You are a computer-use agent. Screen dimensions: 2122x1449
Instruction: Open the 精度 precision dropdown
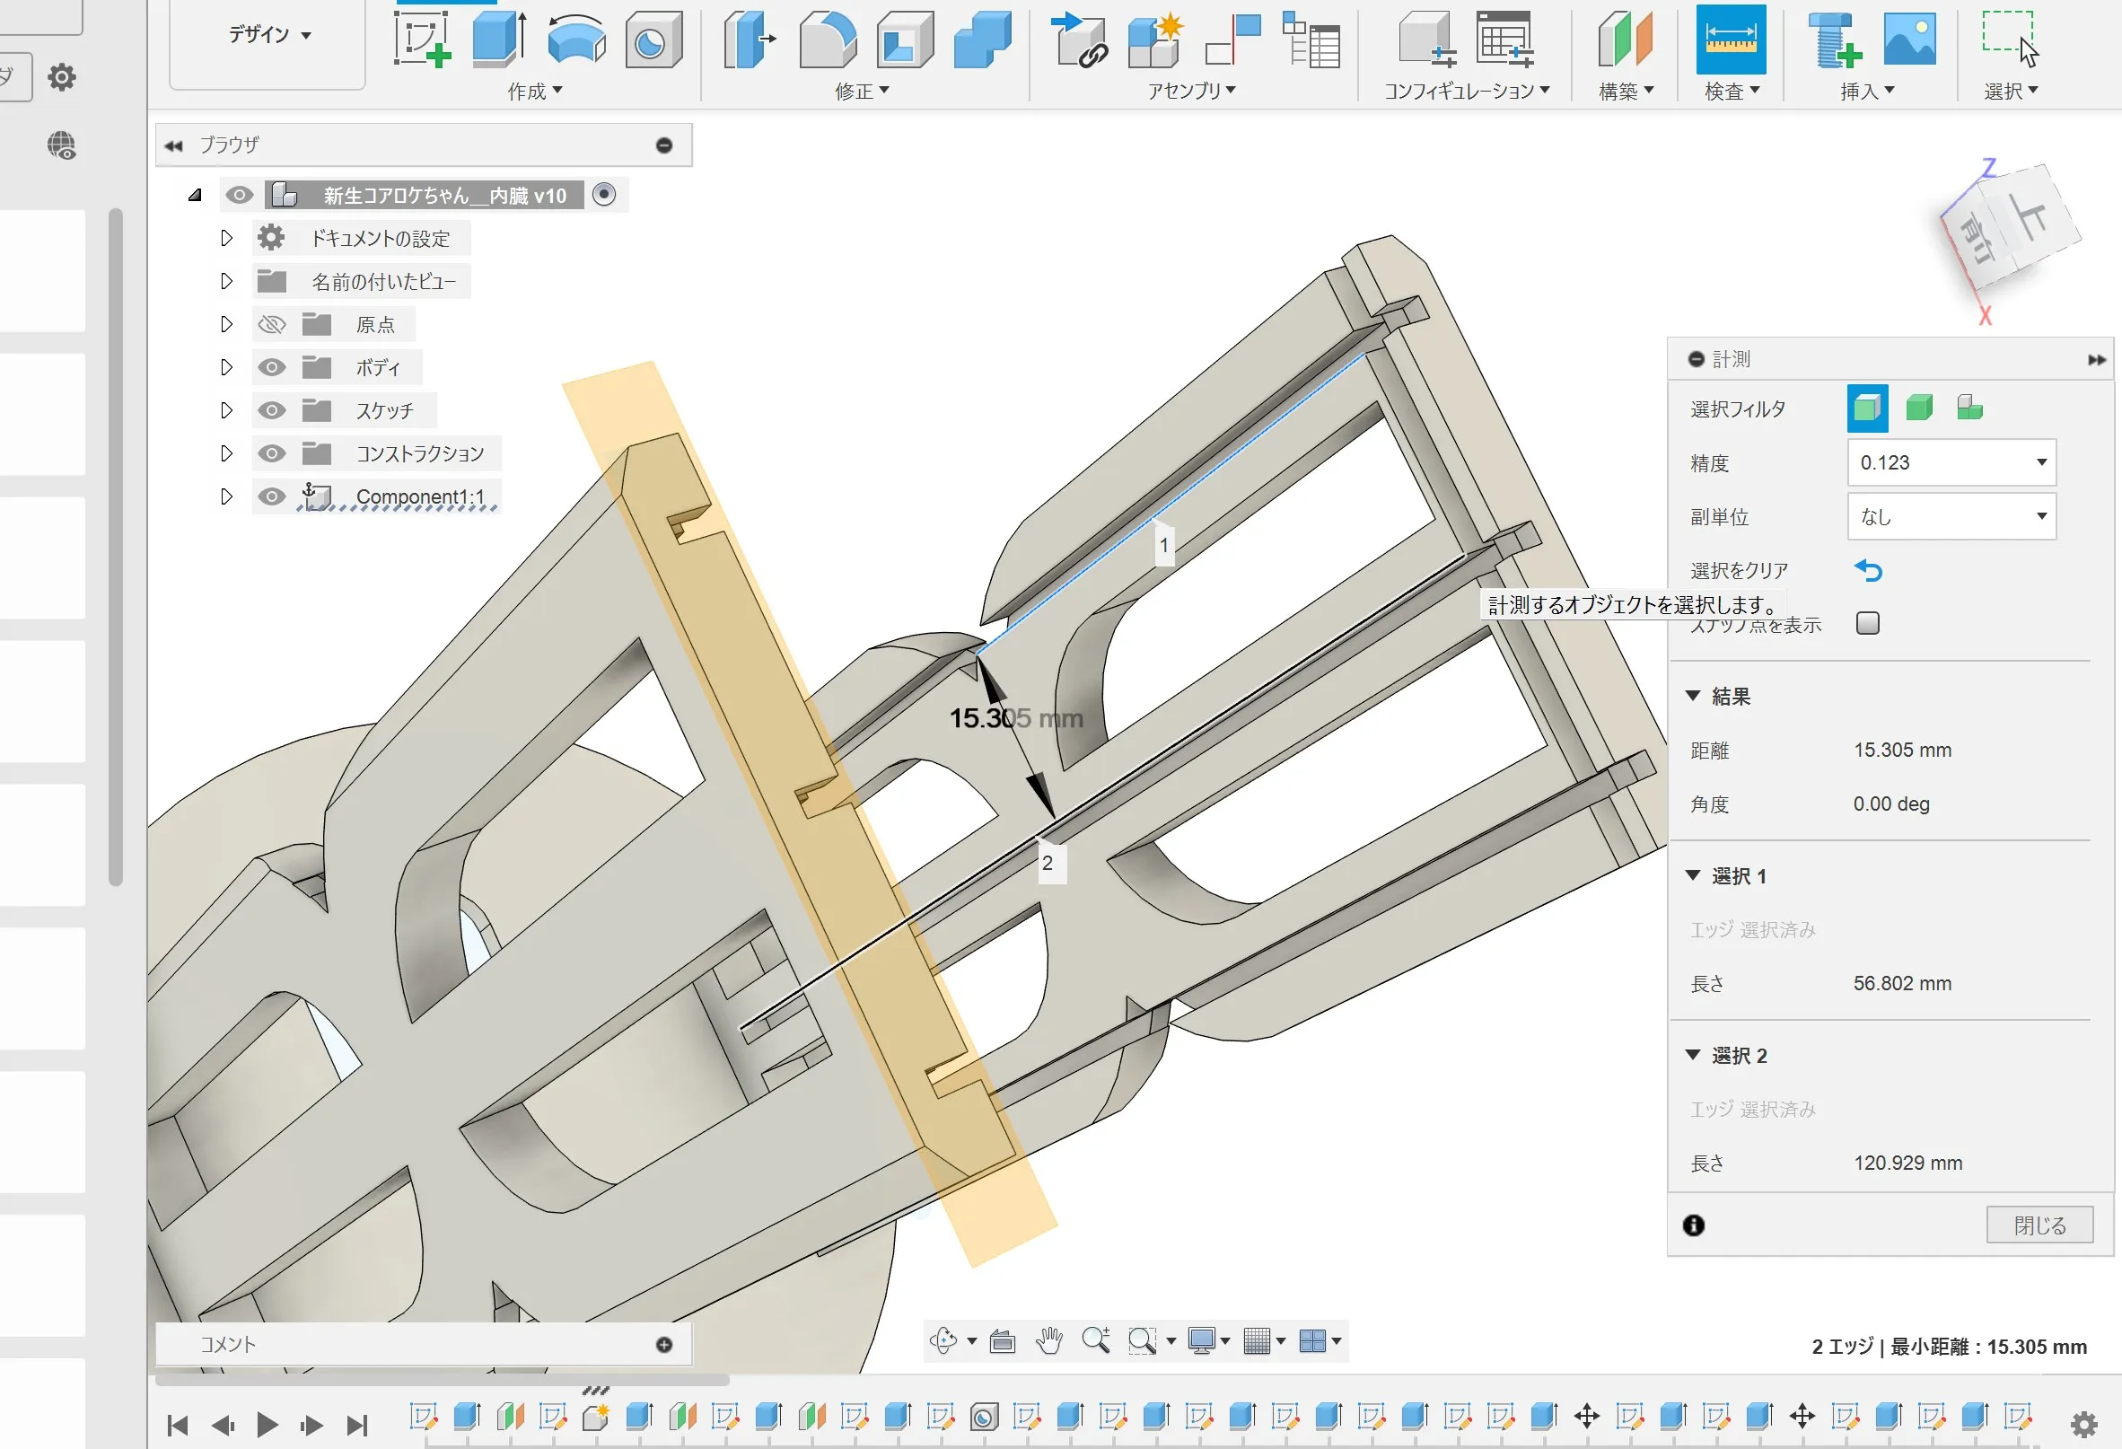1951,463
